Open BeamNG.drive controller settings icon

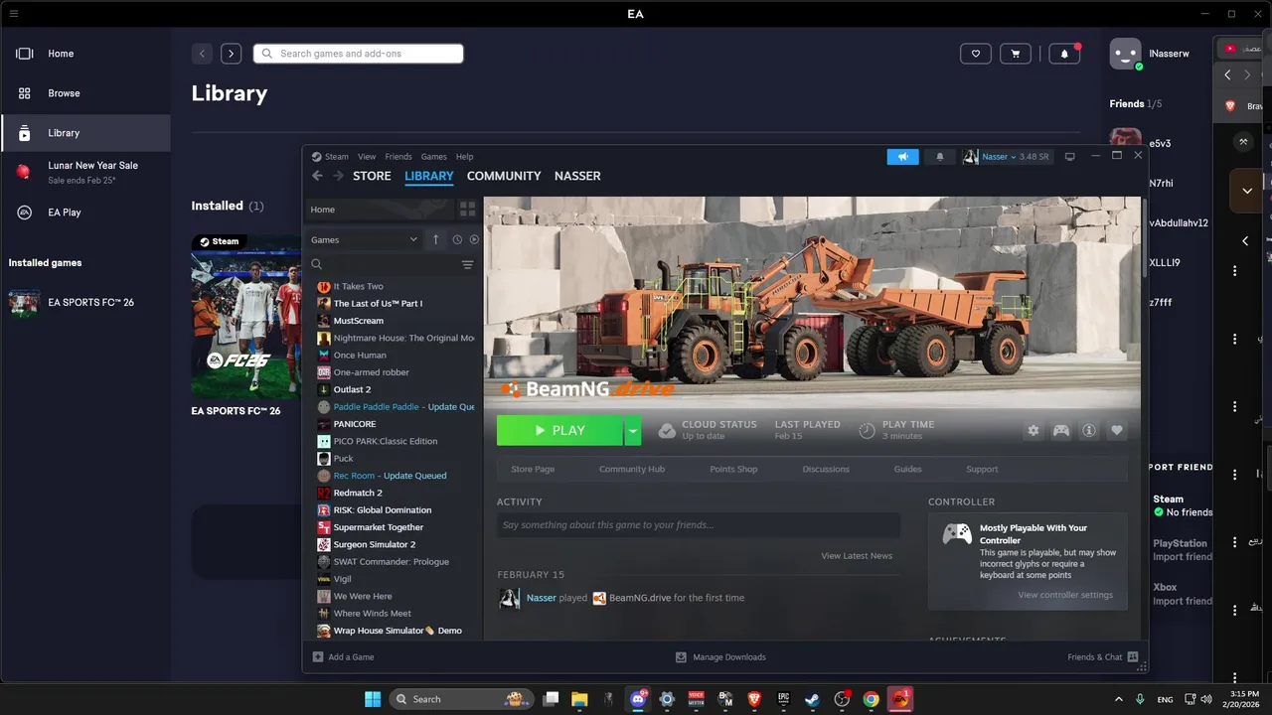tap(1061, 430)
